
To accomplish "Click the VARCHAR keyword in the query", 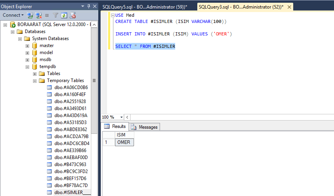I will 201,21.
